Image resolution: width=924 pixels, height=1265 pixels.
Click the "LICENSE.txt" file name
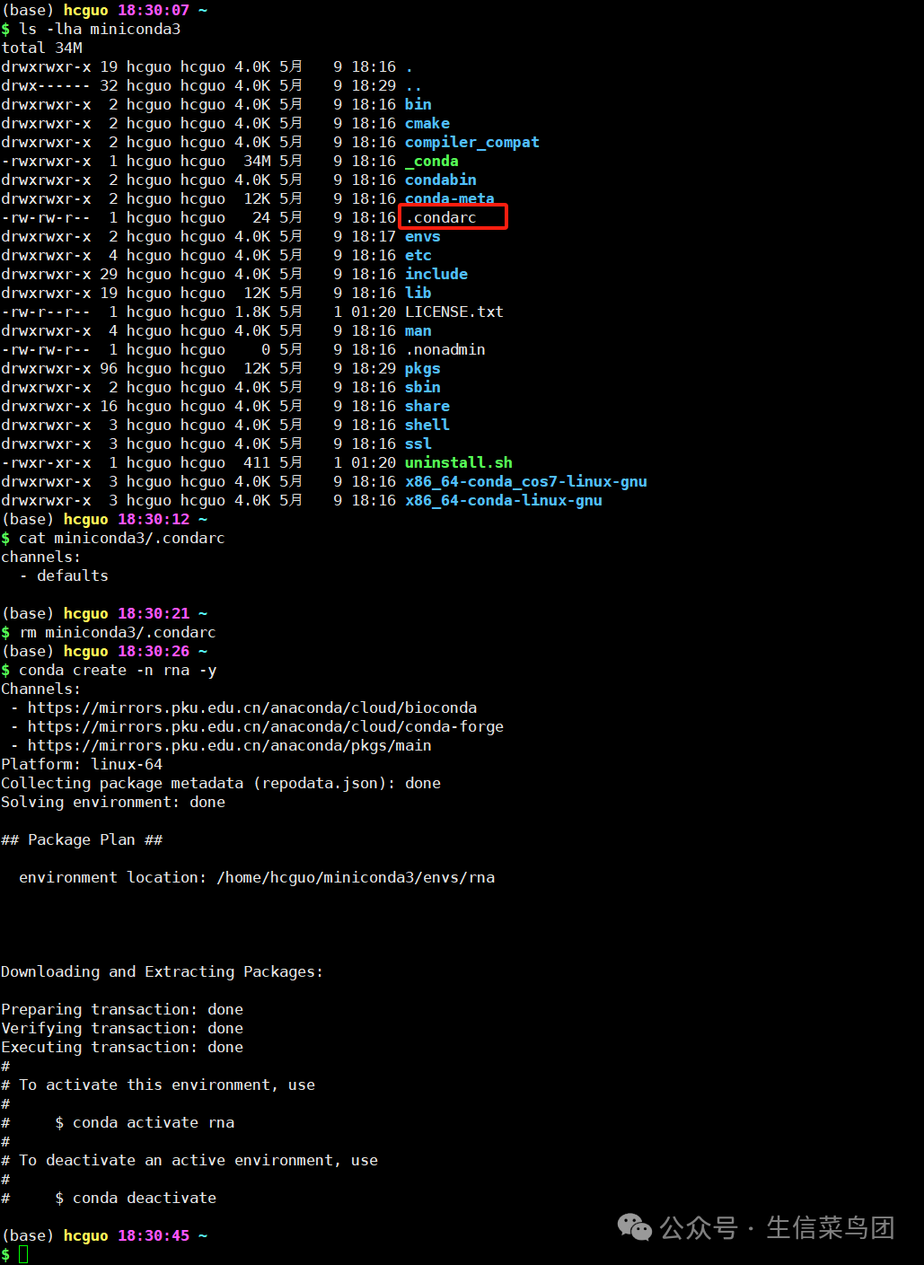pyautogui.click(x=454, y=312)
